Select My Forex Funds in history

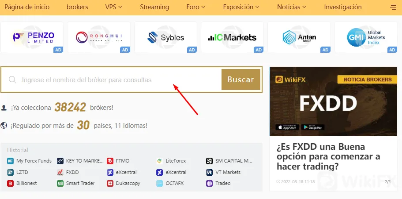click(x=34, y=161)
